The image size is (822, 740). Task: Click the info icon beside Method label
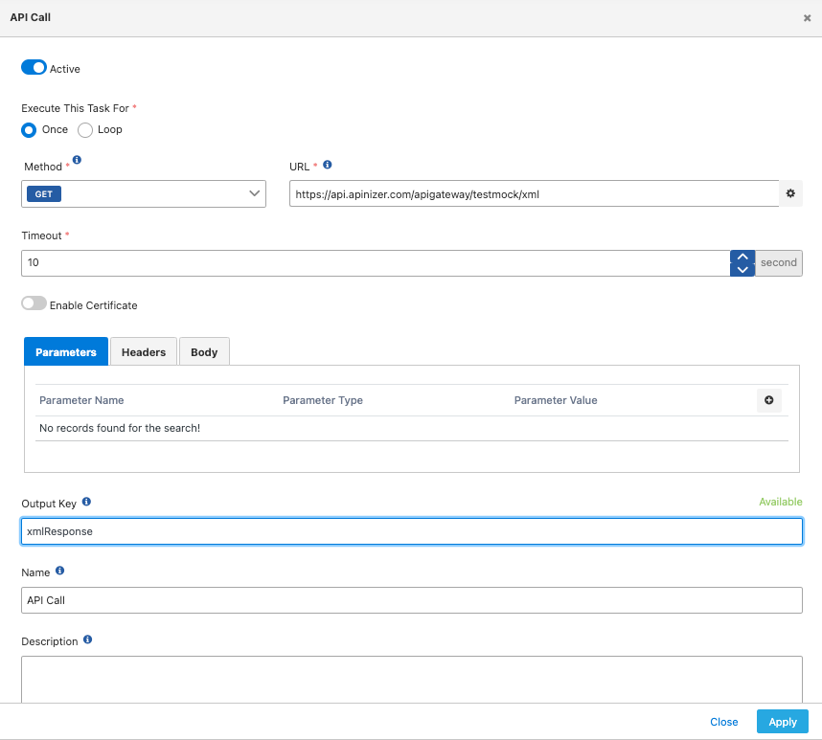point(77,161)
